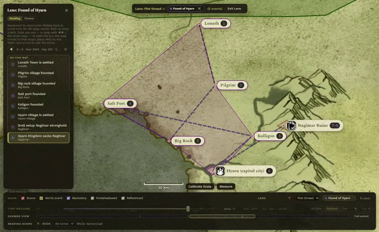The image size is (379, 232).
Task: Click the Found of Hyarn chip in top bar
Action: click(x=183, y=9)
